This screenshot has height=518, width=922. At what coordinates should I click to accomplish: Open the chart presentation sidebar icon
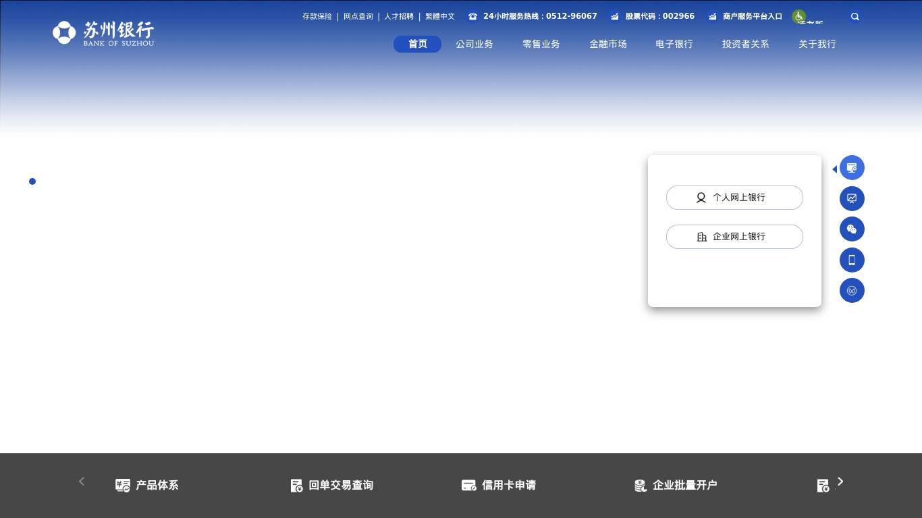(852, 199)
